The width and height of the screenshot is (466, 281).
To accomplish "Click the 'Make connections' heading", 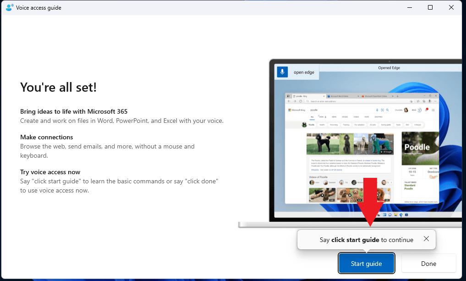I will coord(47,137).
